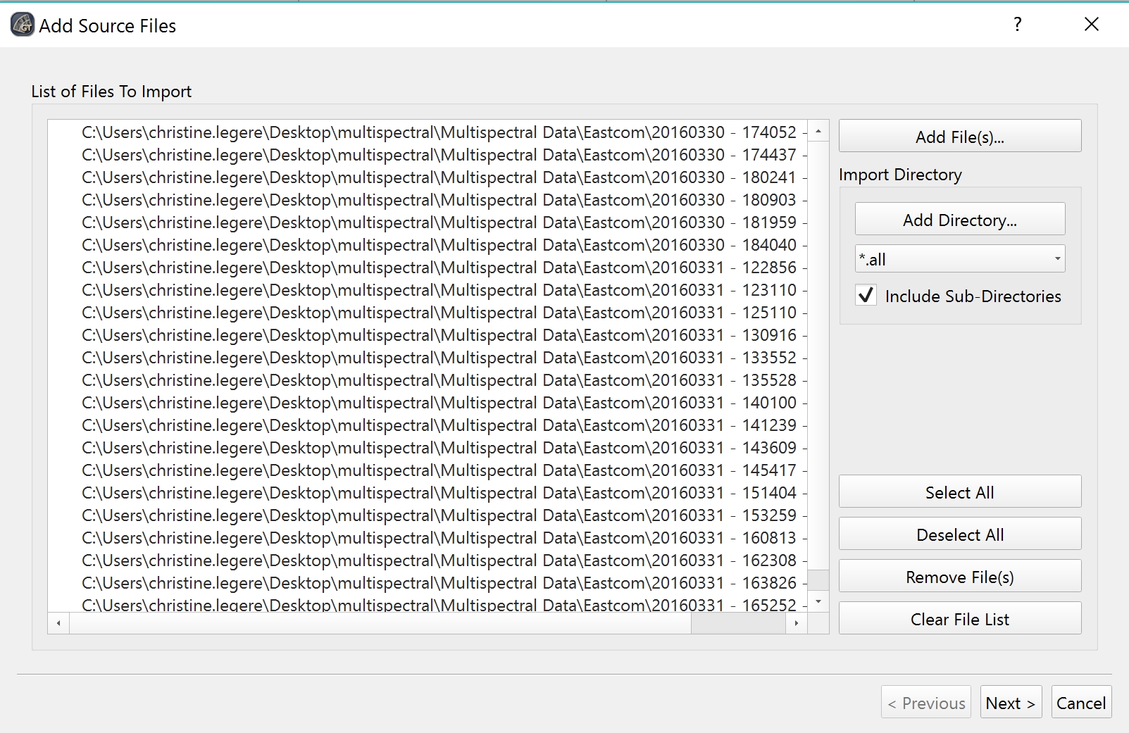Click the horizontal scrollbar right arrow
The height and width of the screenshot is (733, 1129).
pyautogui.click(x=797, y=623)
